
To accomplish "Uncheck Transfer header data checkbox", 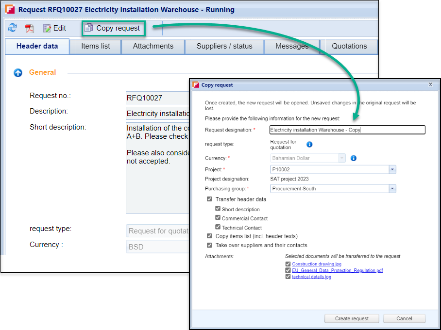I will [209, 199].
